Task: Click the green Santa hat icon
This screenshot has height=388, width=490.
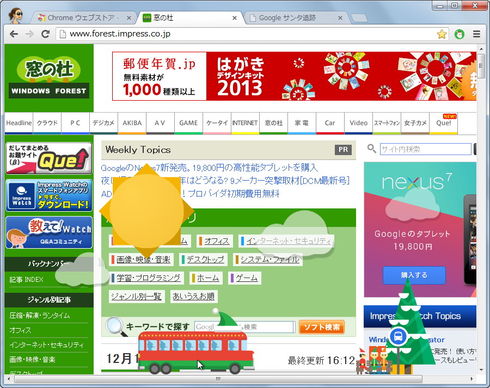Action: tap(227, 320)
